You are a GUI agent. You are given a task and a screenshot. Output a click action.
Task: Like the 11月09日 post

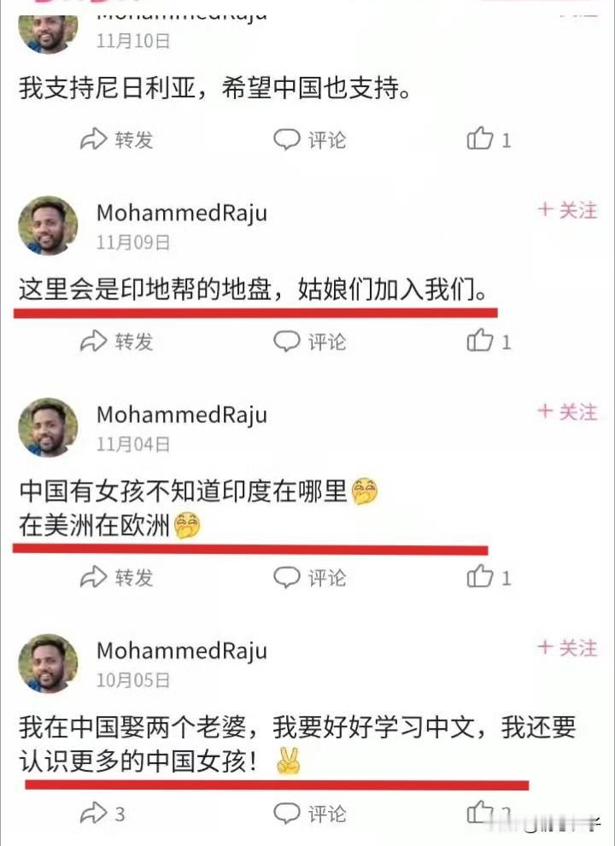coord(489,341)
